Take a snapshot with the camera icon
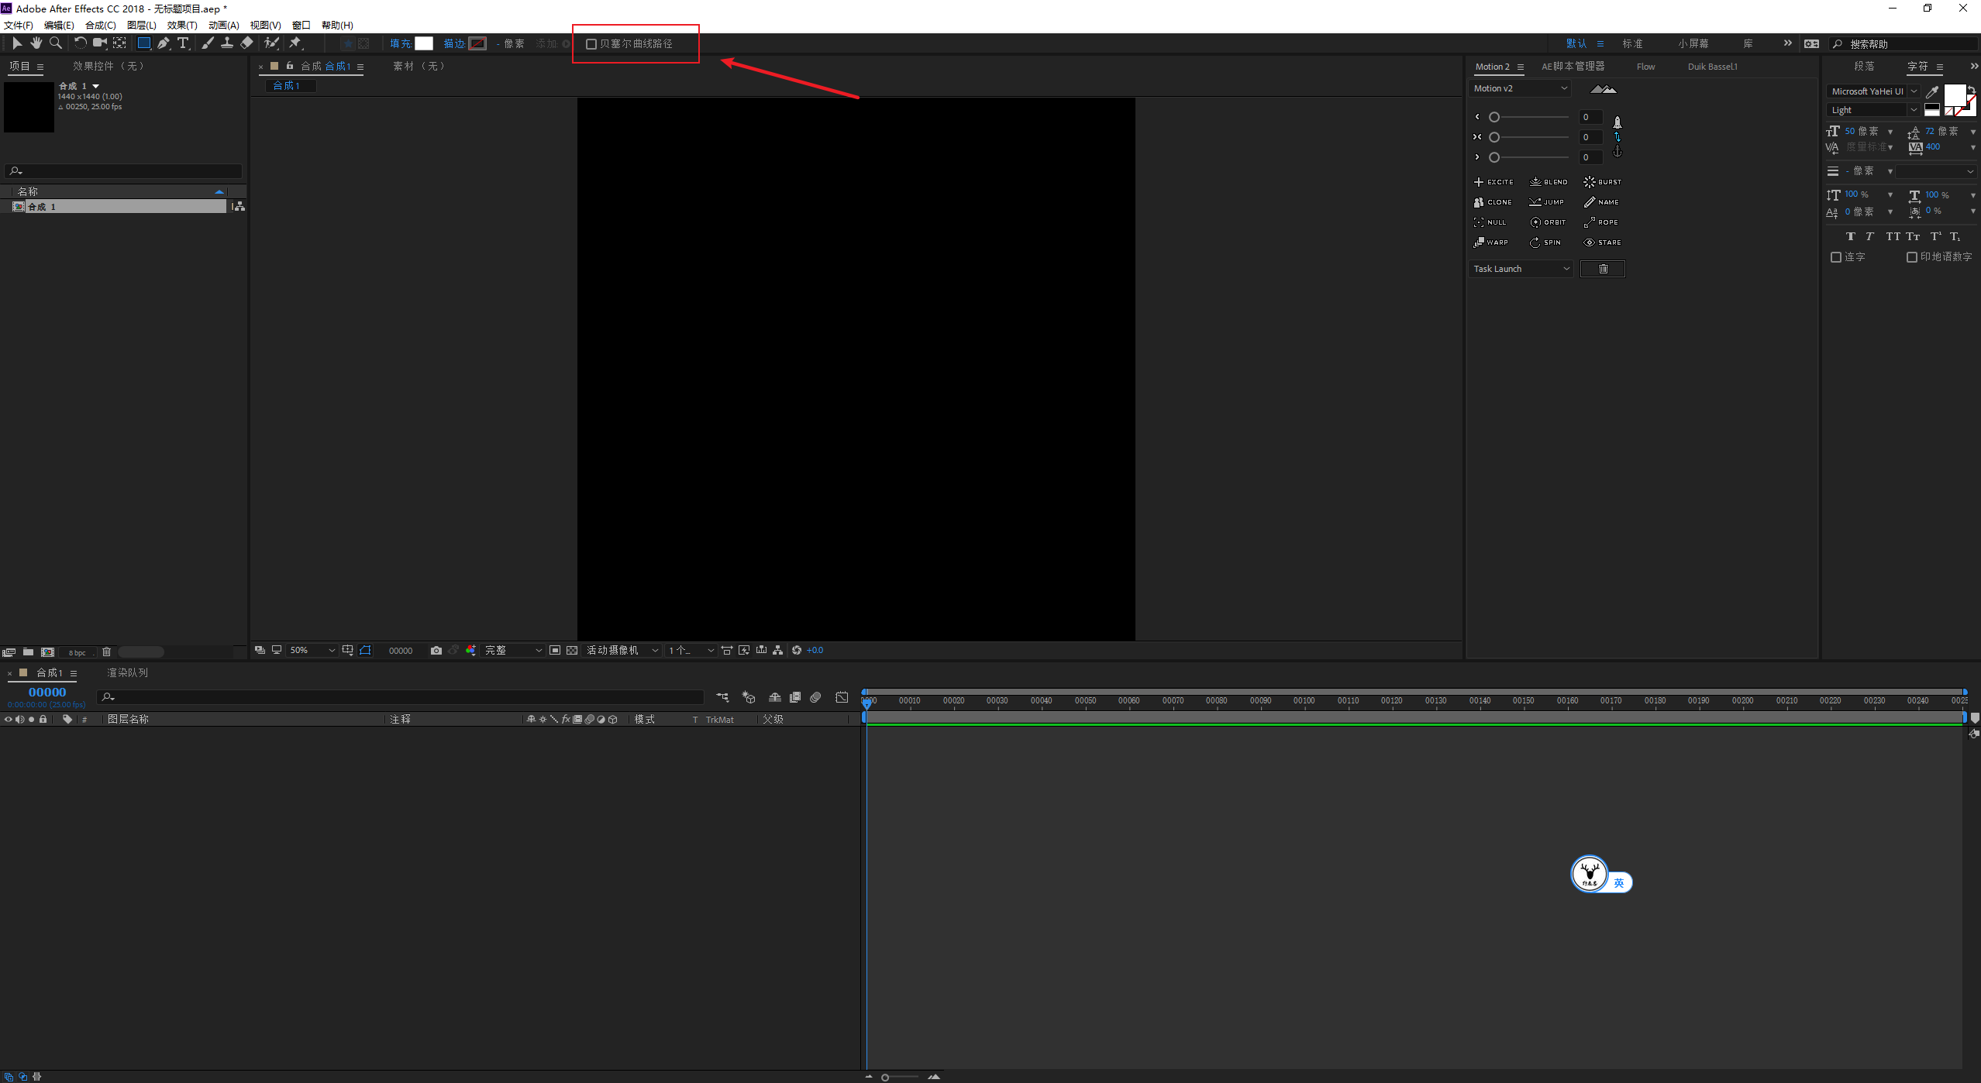 pyautogui.click(x=436, y=651)
